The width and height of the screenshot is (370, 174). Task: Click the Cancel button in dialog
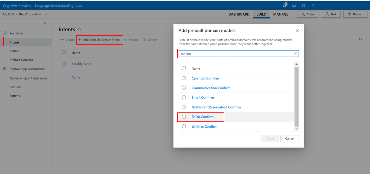(290, 138)
